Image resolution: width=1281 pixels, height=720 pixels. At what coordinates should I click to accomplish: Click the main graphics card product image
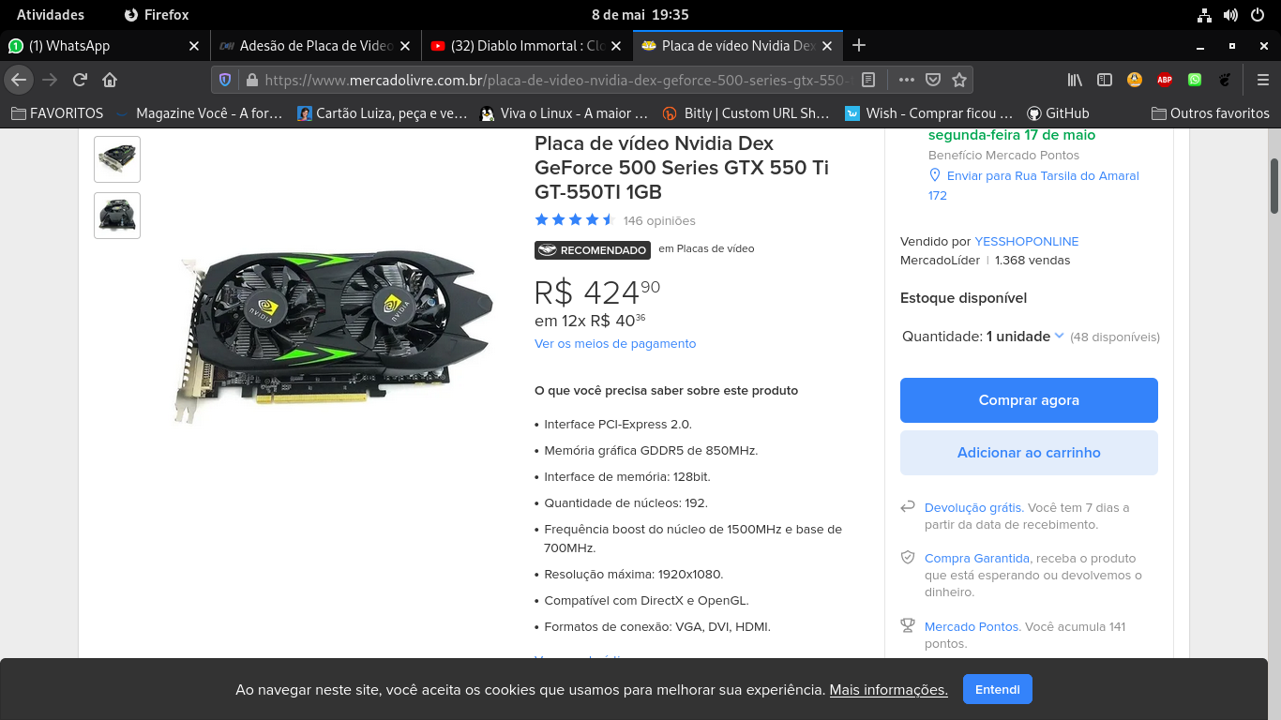pos(334,336)
